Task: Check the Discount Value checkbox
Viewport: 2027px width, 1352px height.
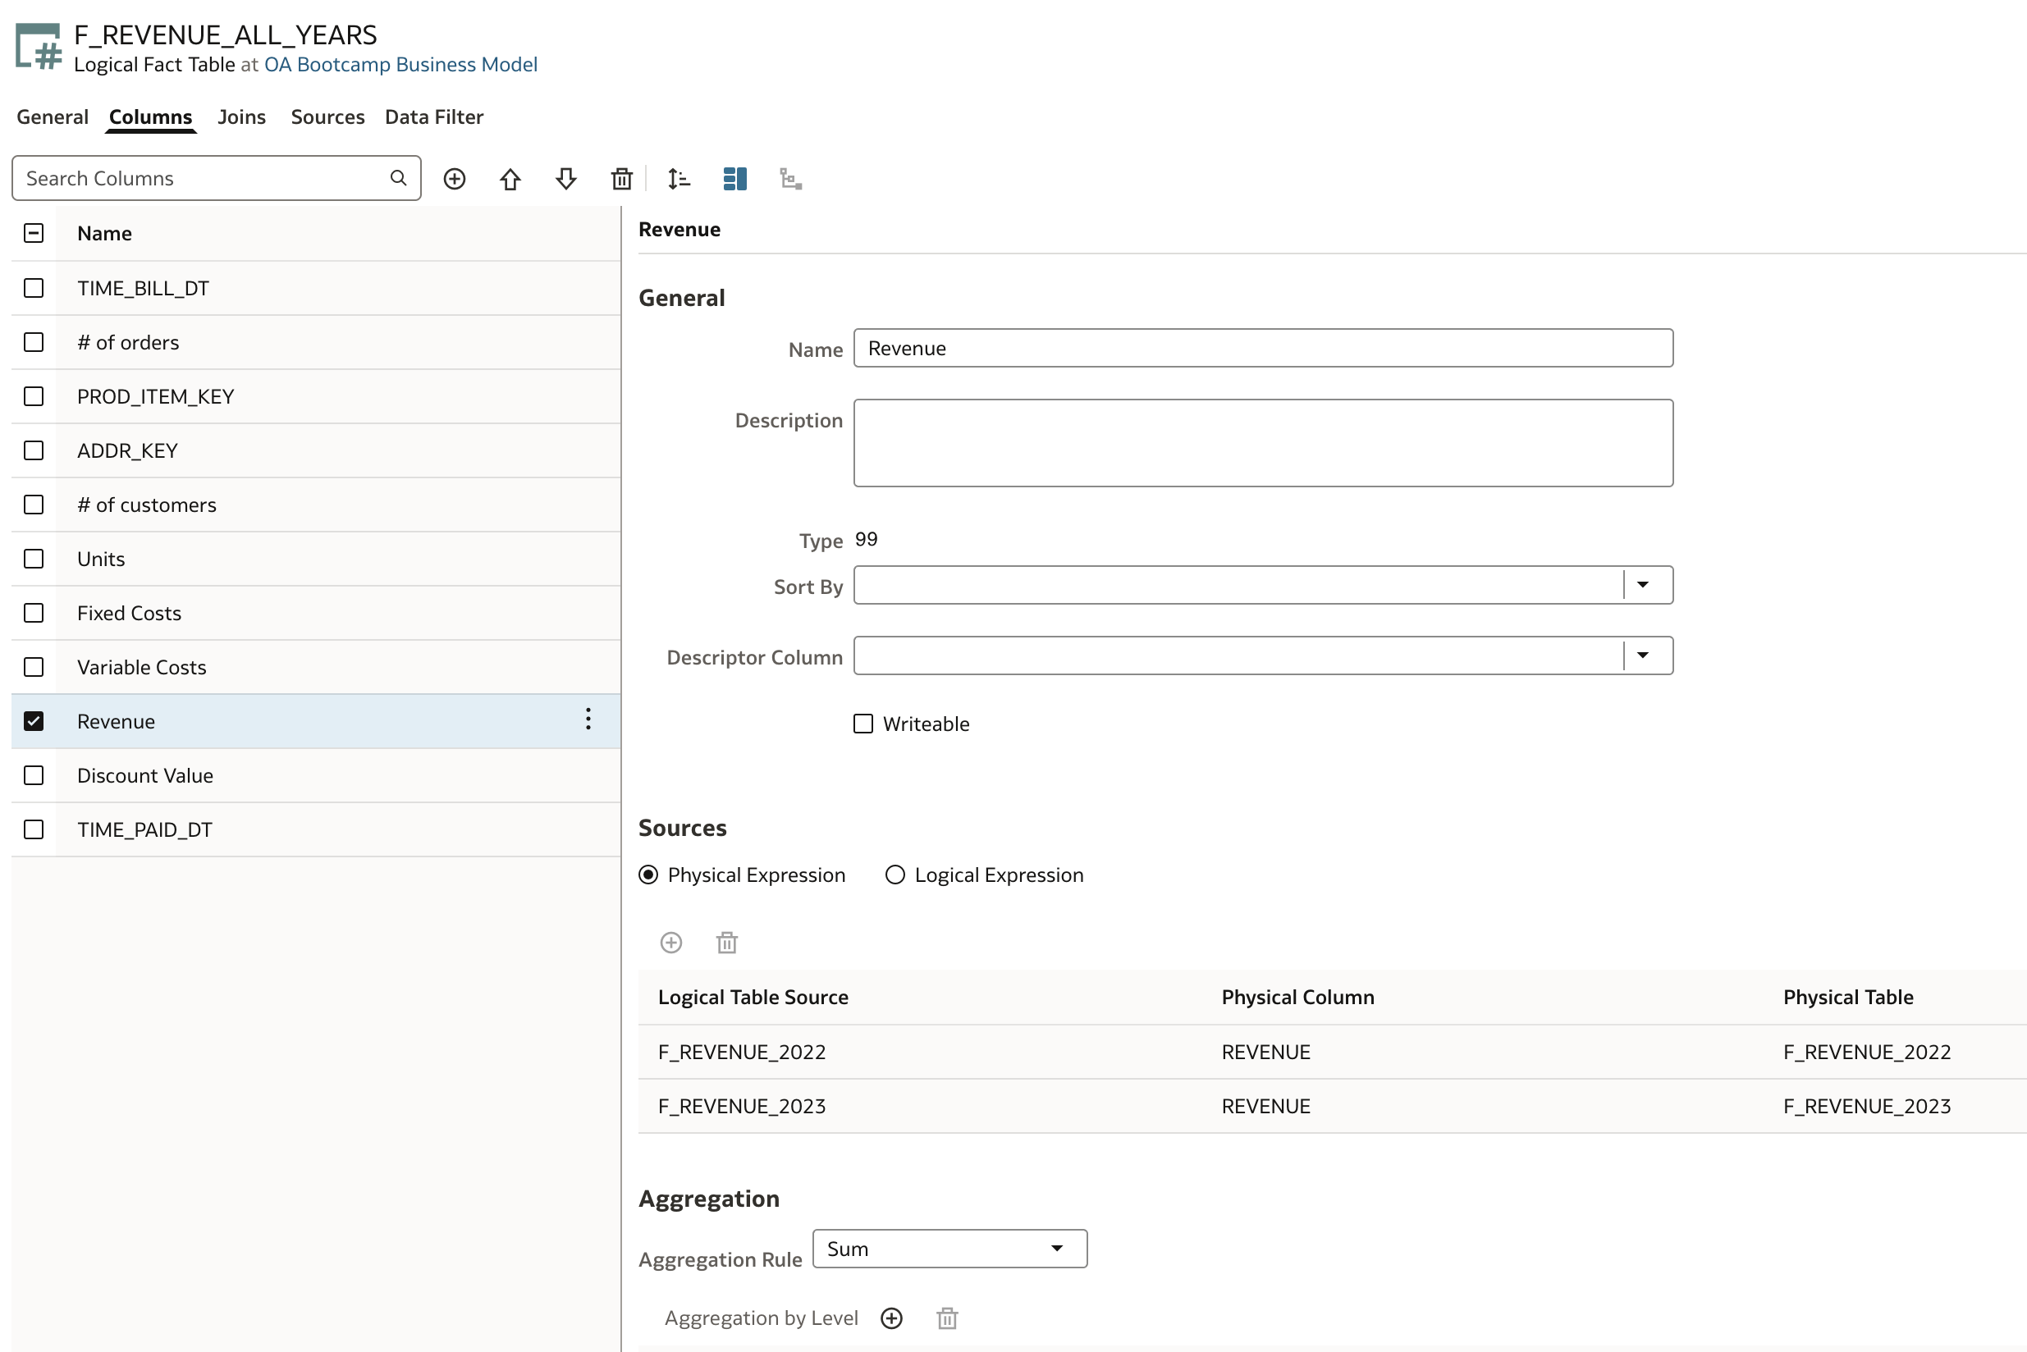Action: tap(34, 775)
